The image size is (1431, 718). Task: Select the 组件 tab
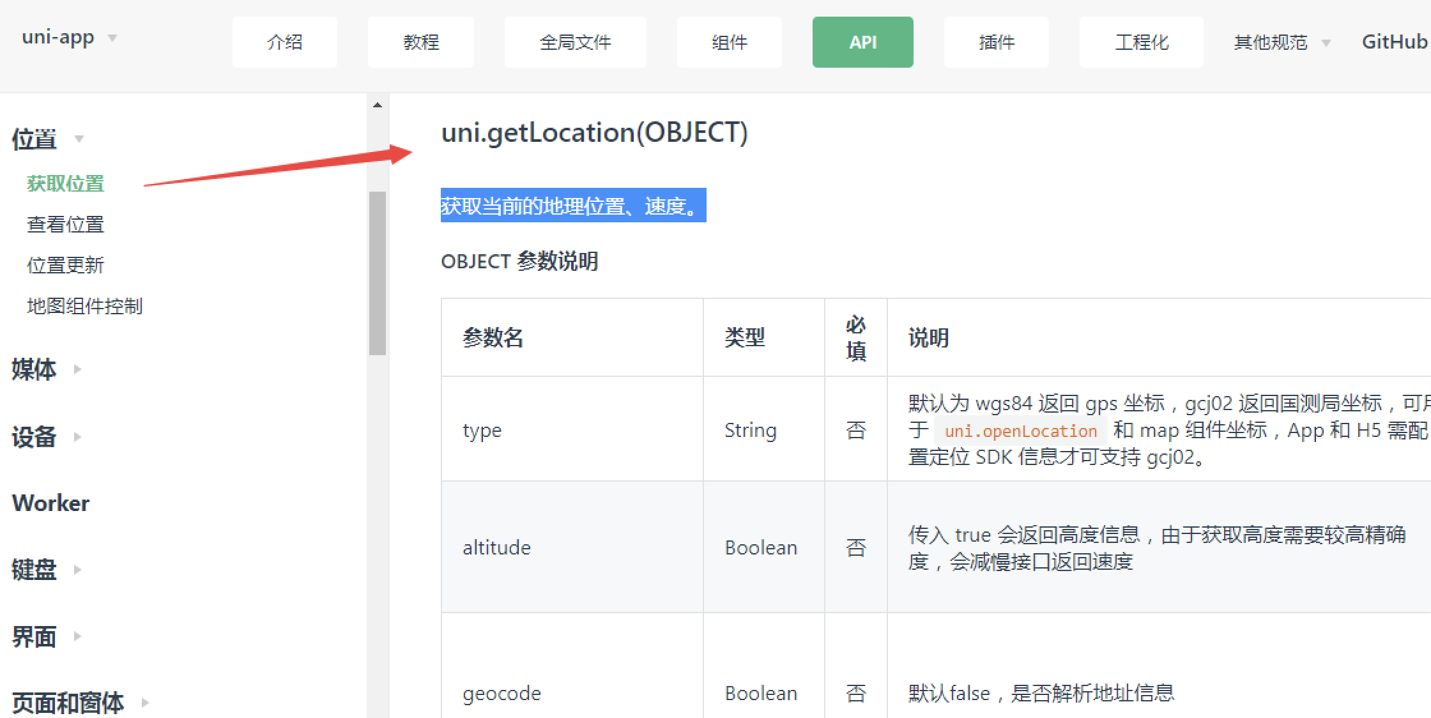pyautogui.click(x=729, y=42)
